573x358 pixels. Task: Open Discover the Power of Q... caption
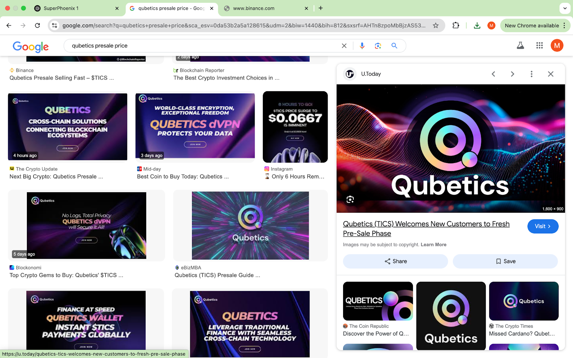tap(376, 334)
